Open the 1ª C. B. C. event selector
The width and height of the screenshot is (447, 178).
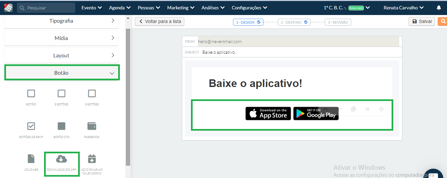coord(347,8)
